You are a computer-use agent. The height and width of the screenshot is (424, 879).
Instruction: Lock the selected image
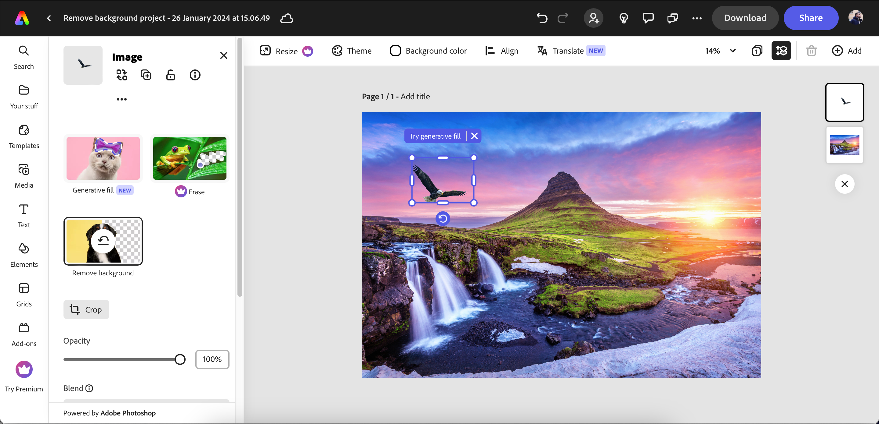point(171,75)
